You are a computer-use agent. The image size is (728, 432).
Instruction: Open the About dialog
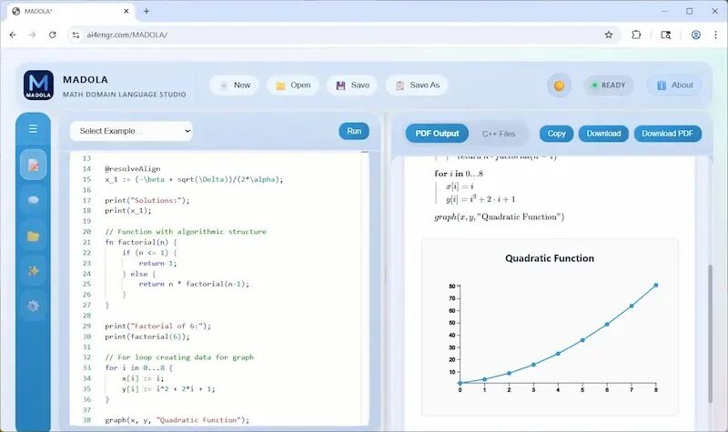[x=674, y=85]
